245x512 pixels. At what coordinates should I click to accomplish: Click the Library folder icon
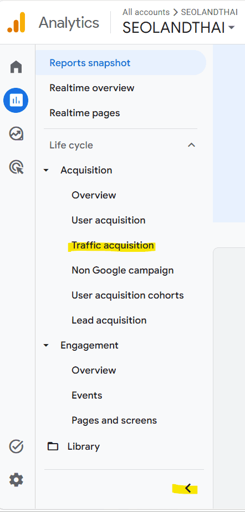pyautogui.click(x=53, y=446)
